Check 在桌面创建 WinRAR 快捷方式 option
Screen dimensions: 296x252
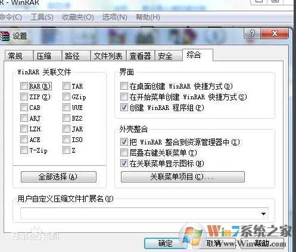[124, 86]
